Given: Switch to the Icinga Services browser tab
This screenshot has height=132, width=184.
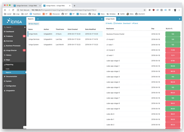Looking at the screenshot, I should 27,6.
